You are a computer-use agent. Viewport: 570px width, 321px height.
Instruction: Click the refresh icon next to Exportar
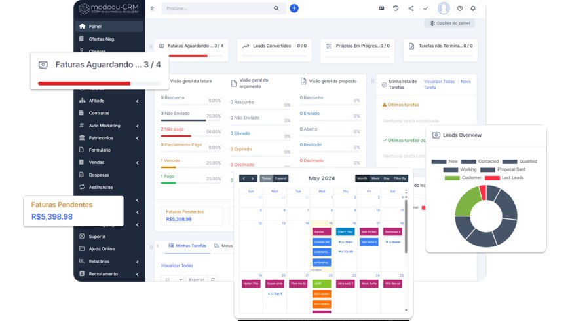tap(213, 279)
